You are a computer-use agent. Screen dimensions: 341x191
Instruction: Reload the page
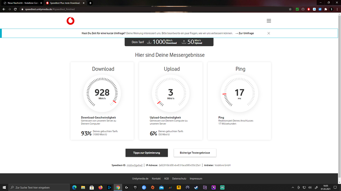coord(15,9)
